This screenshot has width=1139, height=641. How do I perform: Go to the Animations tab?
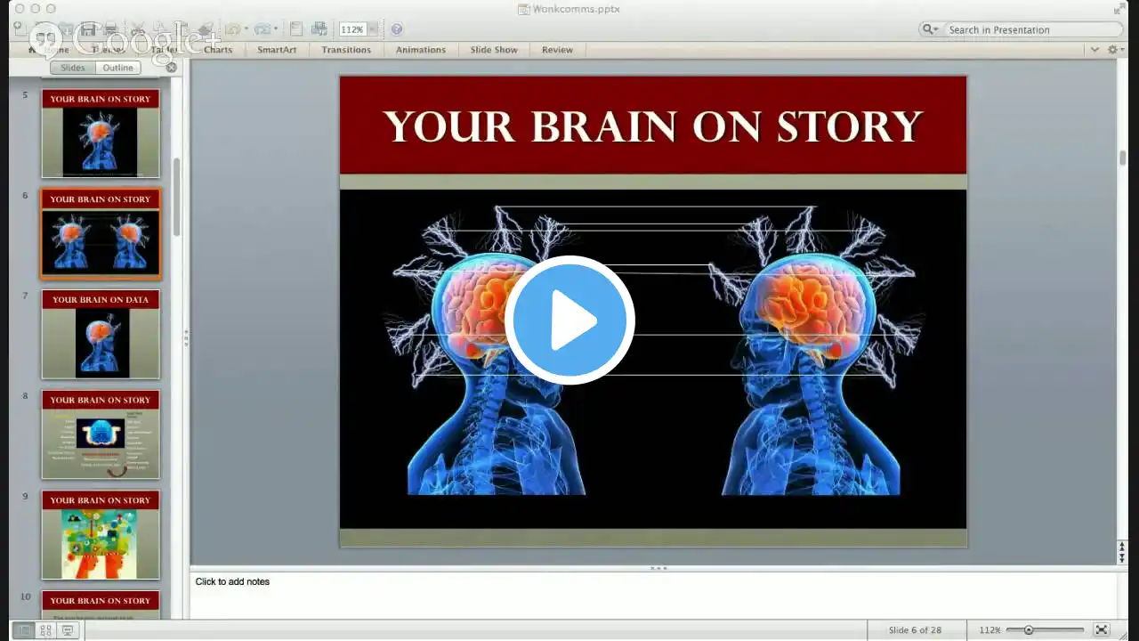pos(421,50)
